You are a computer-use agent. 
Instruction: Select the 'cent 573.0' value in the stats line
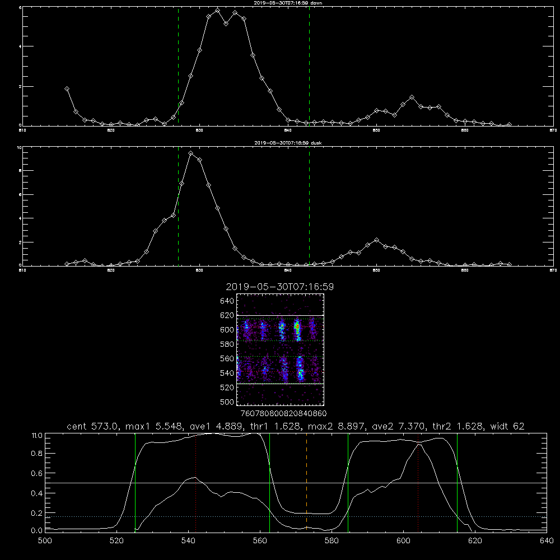(x=92, y=426)
